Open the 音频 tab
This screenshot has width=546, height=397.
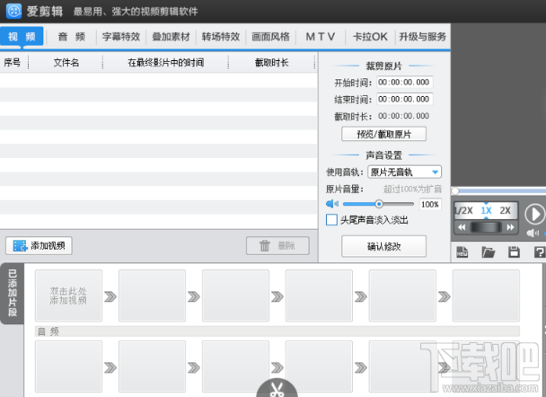pos(71,37)
